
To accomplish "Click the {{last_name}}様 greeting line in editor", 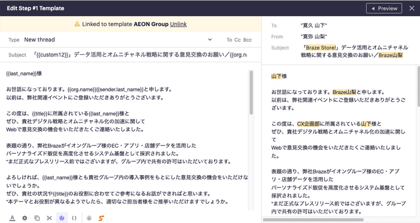I will point(24,73).
